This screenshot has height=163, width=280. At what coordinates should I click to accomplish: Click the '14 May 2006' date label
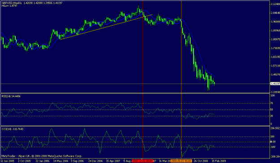pos(61,161)
